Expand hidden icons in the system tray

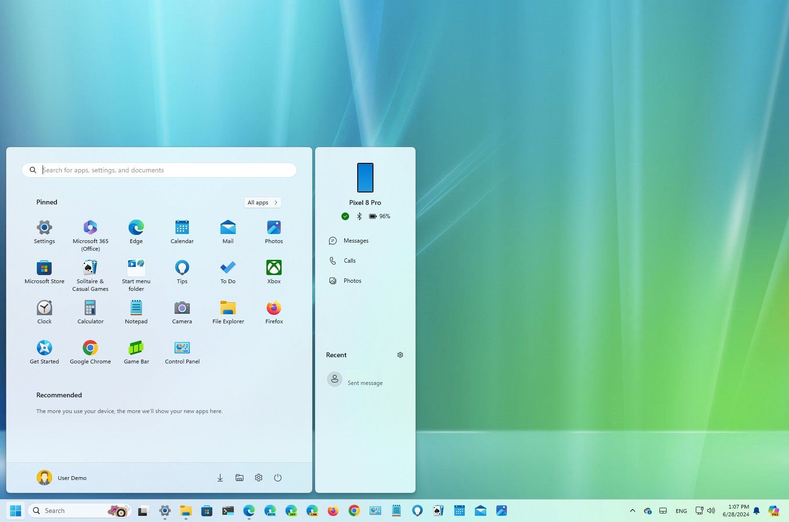632,510
